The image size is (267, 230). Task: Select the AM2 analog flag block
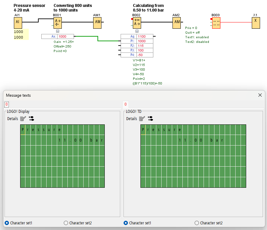click(x=177, y=22)
